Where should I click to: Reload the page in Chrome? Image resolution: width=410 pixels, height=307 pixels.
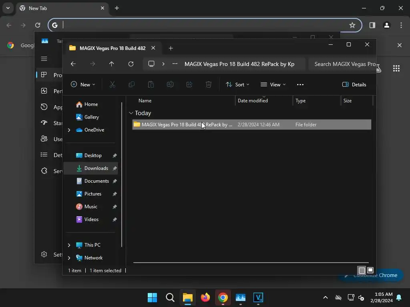[38, 25]
